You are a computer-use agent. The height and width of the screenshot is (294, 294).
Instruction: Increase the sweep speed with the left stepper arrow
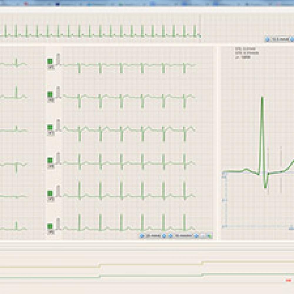point(267,39)
